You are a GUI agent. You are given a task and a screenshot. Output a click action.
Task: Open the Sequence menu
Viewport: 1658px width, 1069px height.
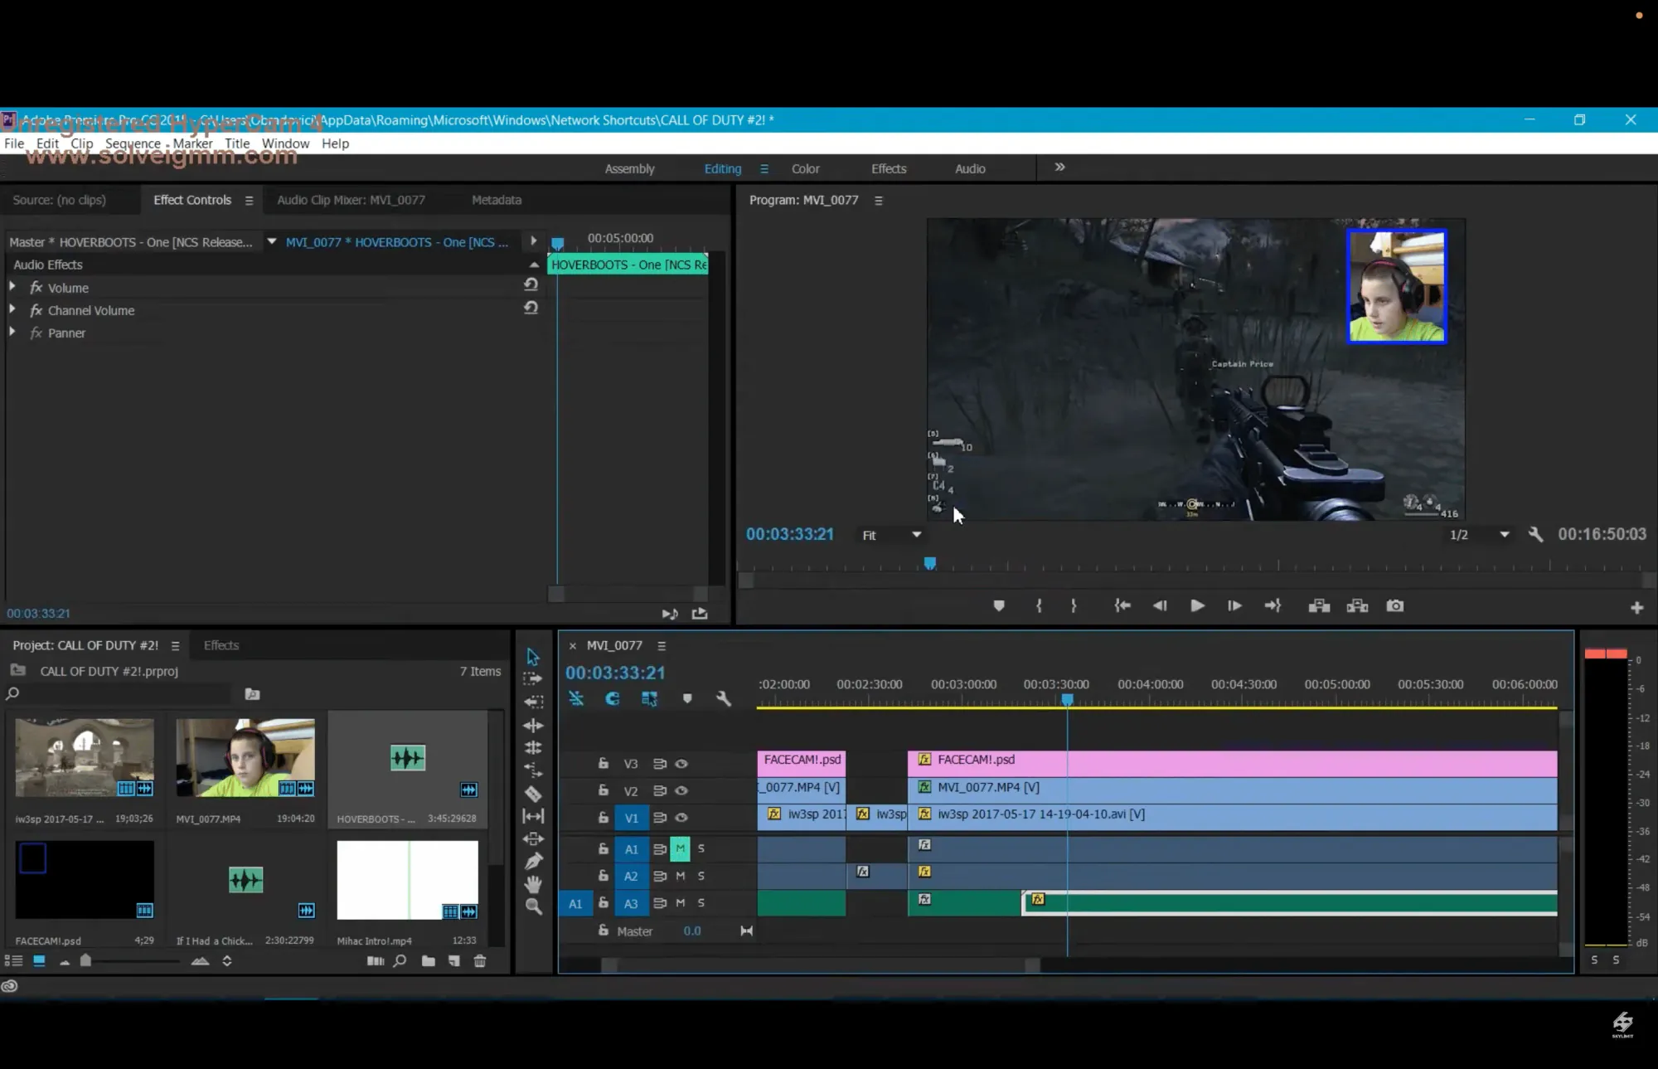click(x=133, y=143)
